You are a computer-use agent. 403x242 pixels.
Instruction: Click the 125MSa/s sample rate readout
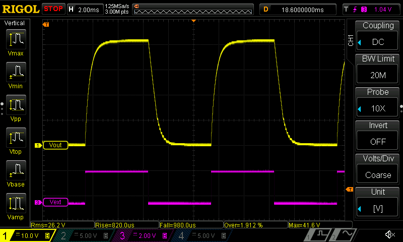117,7
